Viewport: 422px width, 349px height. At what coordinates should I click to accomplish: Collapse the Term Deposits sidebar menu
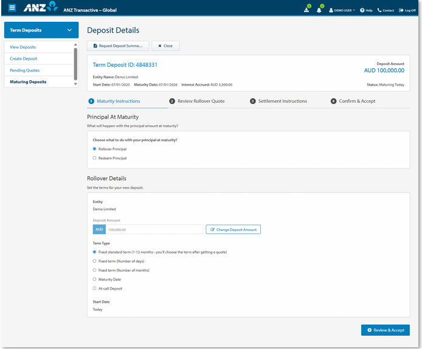coord(69,30)
